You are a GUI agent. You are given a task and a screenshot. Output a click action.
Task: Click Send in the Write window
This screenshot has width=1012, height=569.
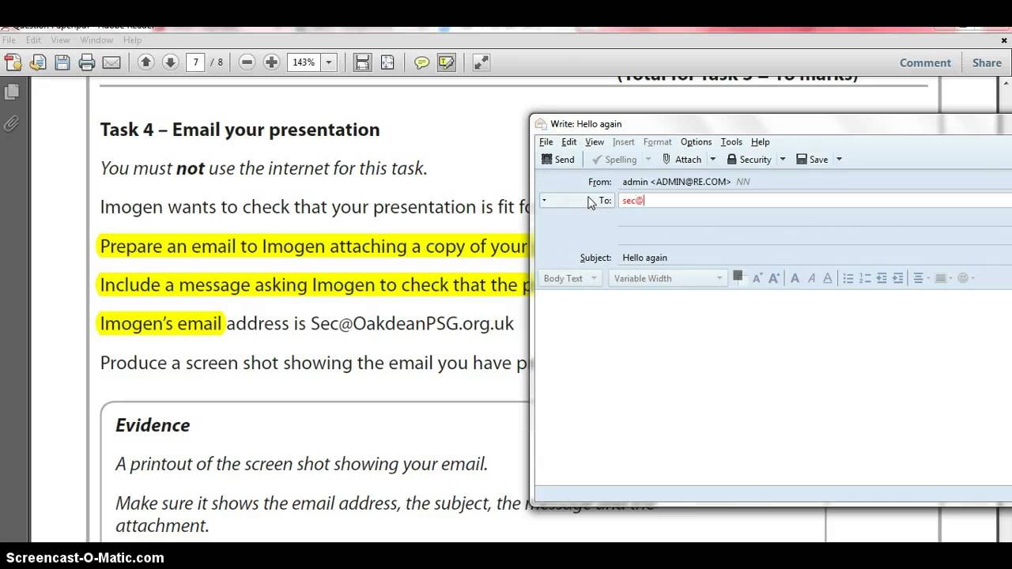tap(558, 160)
